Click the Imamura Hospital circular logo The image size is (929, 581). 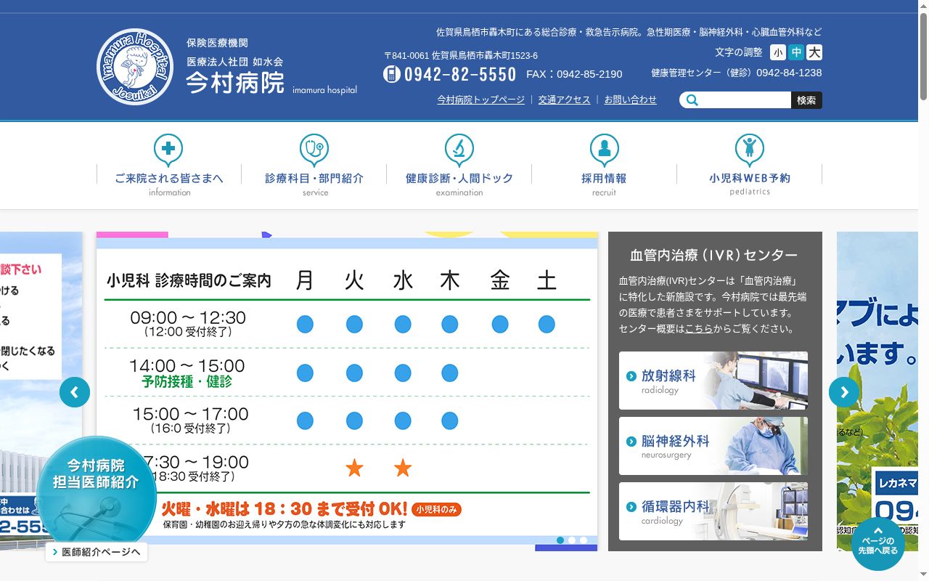[x=135, y=67]
